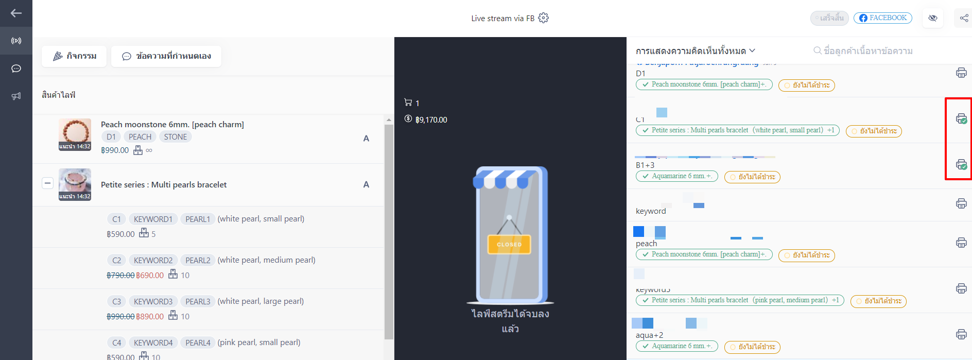Select the PEARL3 tag
972x360 pixels.
click(x=198, y=302)
